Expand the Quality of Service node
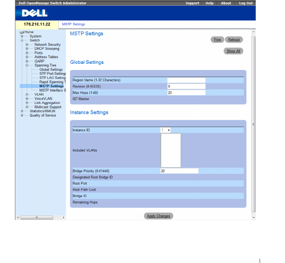285x263 pixels. (22, 115)
